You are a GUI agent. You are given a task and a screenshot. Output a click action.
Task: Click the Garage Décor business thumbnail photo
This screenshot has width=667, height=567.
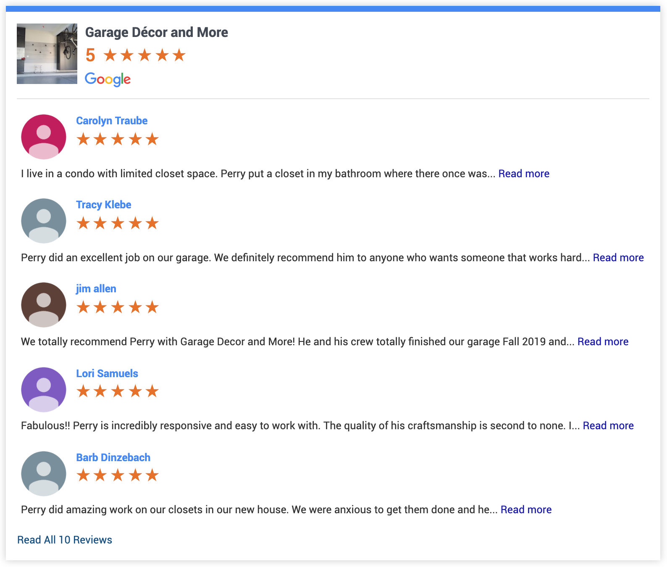coord(47,54)
